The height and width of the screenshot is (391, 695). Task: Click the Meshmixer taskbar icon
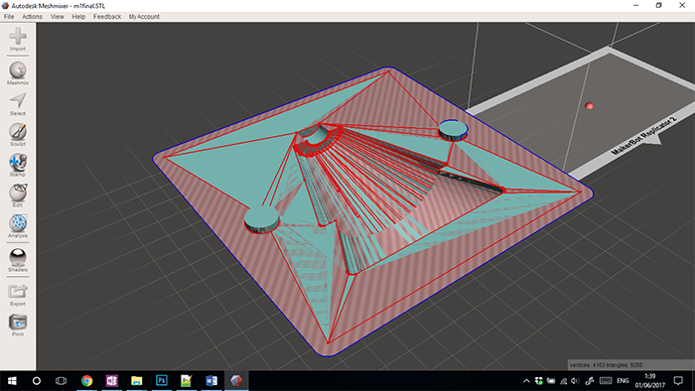point(236,381)
